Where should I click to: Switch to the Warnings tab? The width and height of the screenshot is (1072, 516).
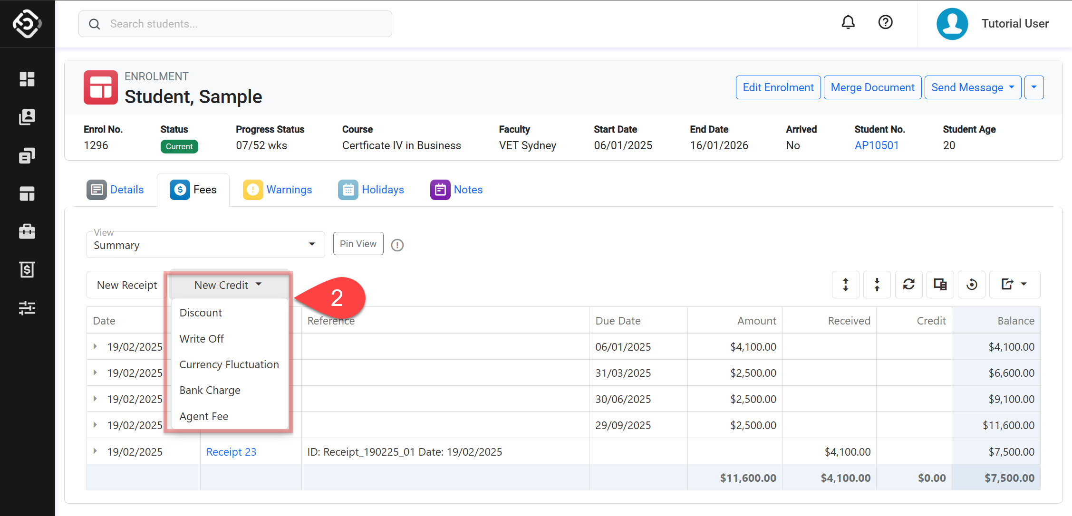(278, 190)
